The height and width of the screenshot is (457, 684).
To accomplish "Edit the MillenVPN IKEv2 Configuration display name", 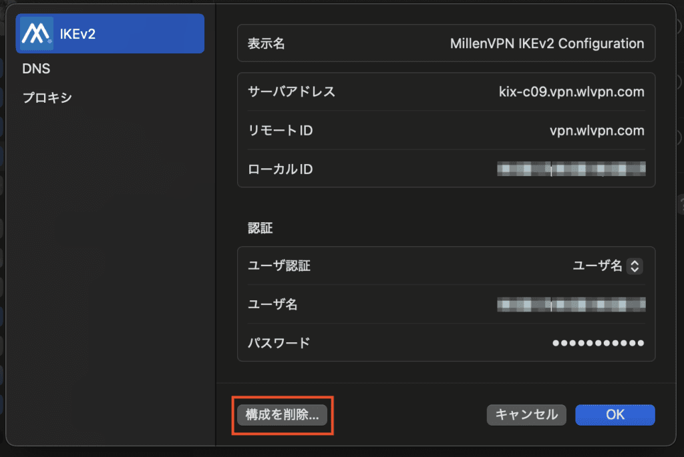I will point(547,43).
